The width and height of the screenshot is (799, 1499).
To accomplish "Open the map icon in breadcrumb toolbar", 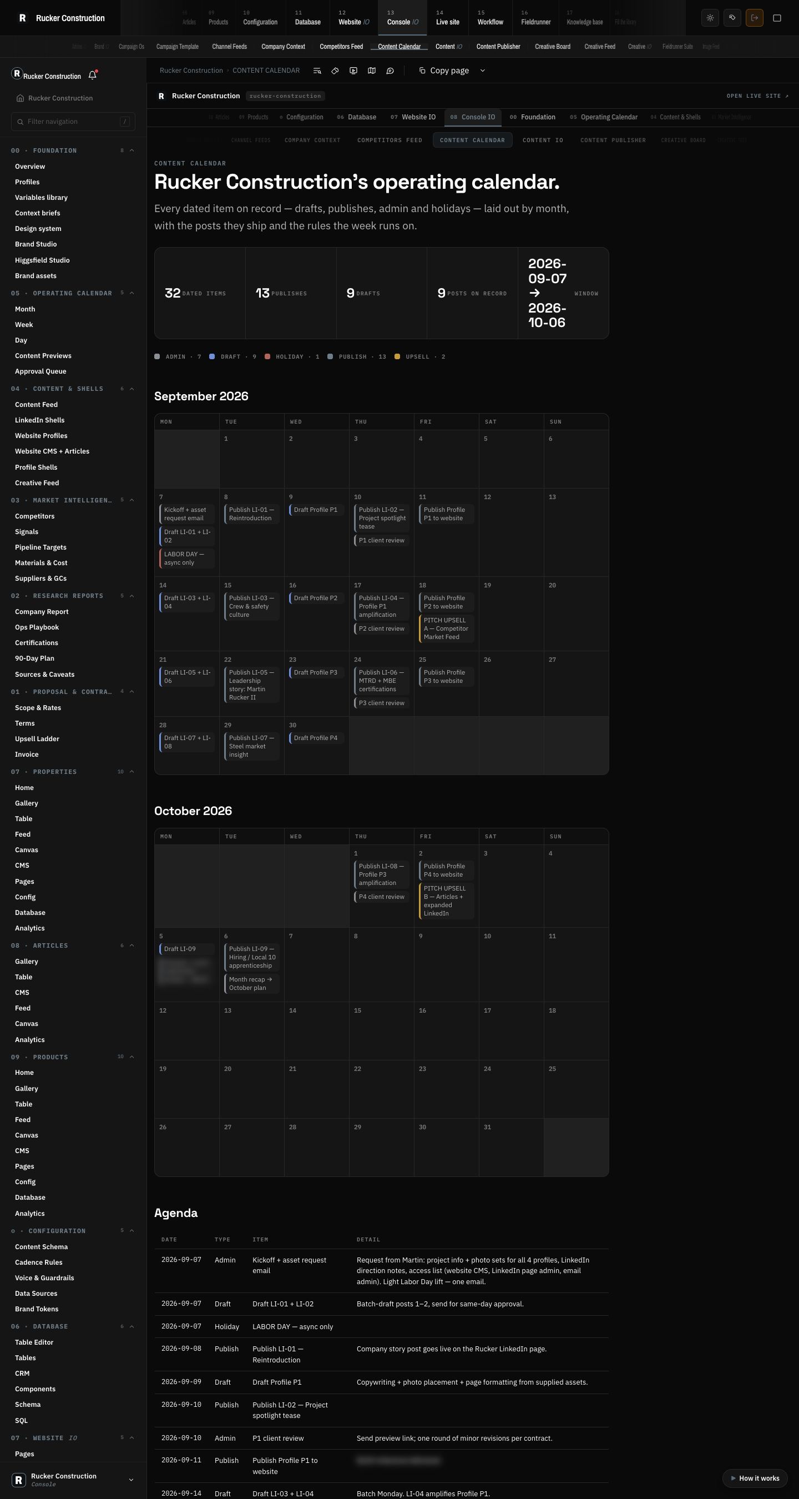I will (x=372, y=71).
